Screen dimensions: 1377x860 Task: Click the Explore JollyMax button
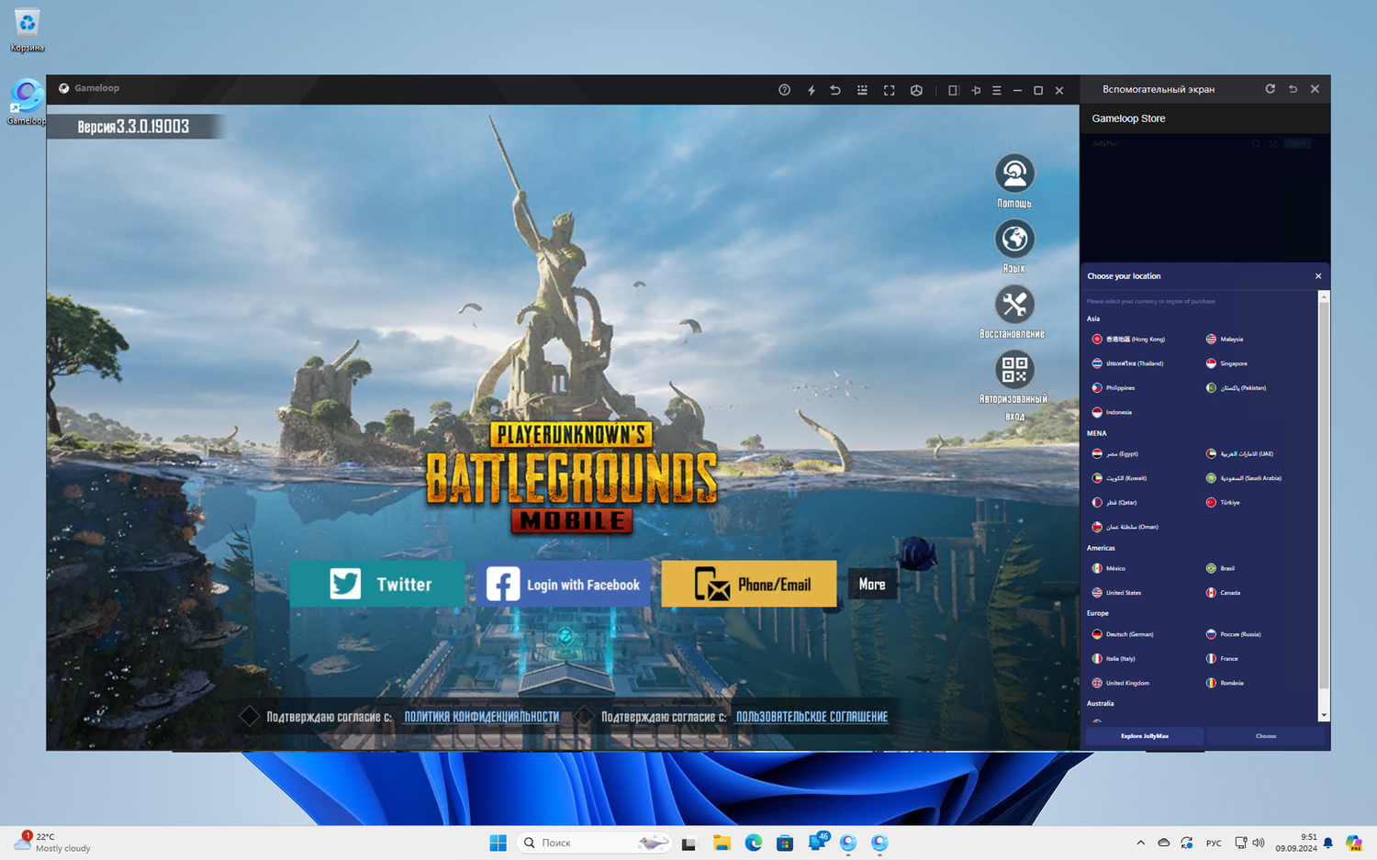pyautogui.click(x=1145, y=736)
